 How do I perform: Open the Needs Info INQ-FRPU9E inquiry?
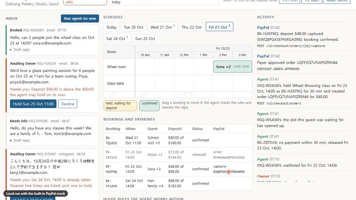[52, 131]
